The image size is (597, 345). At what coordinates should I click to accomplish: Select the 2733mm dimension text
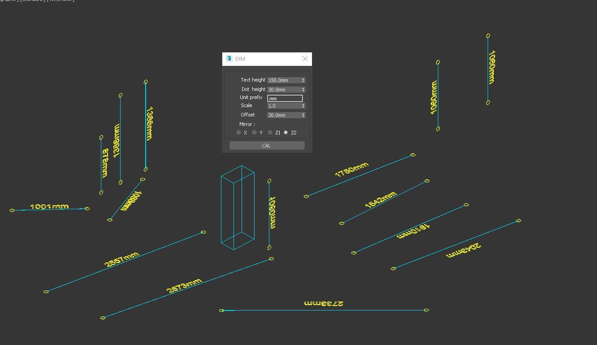tap(324, 303)
